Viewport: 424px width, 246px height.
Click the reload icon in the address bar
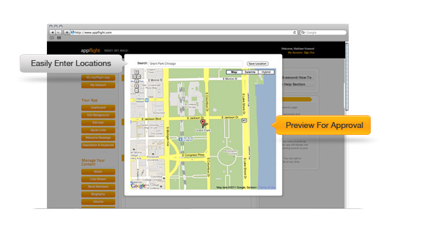coord(294,32)
